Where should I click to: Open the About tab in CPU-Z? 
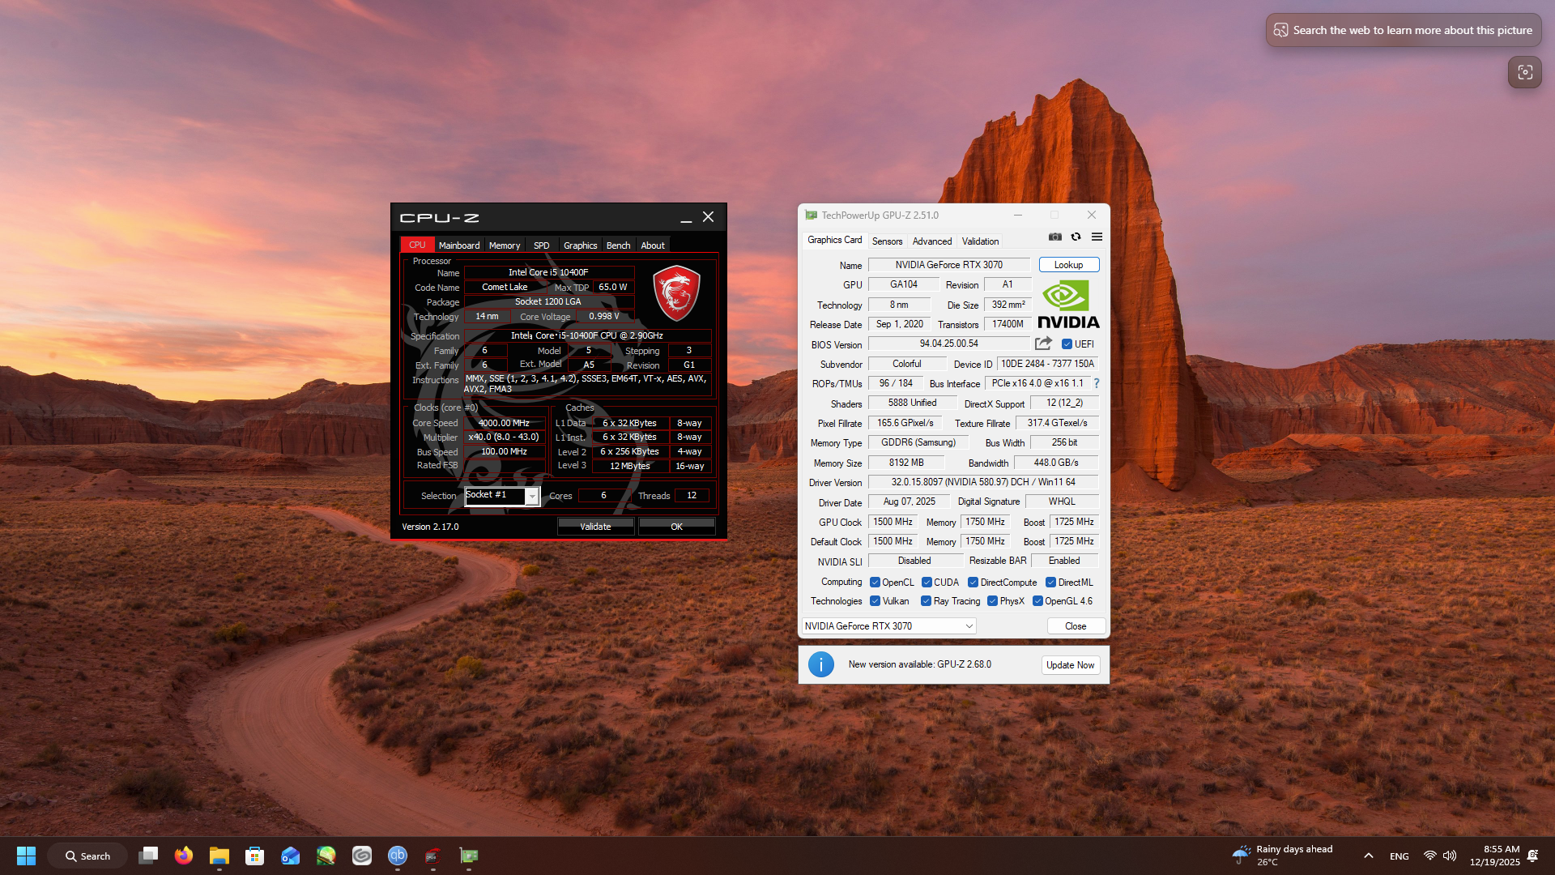pos(653,245)
